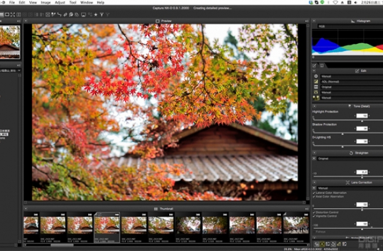The height and width of the screenshot is (251, 383).
Task: Click the first filter funnel icon
Action: (x=101, y=15)
